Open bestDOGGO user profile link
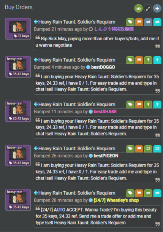 103,67
